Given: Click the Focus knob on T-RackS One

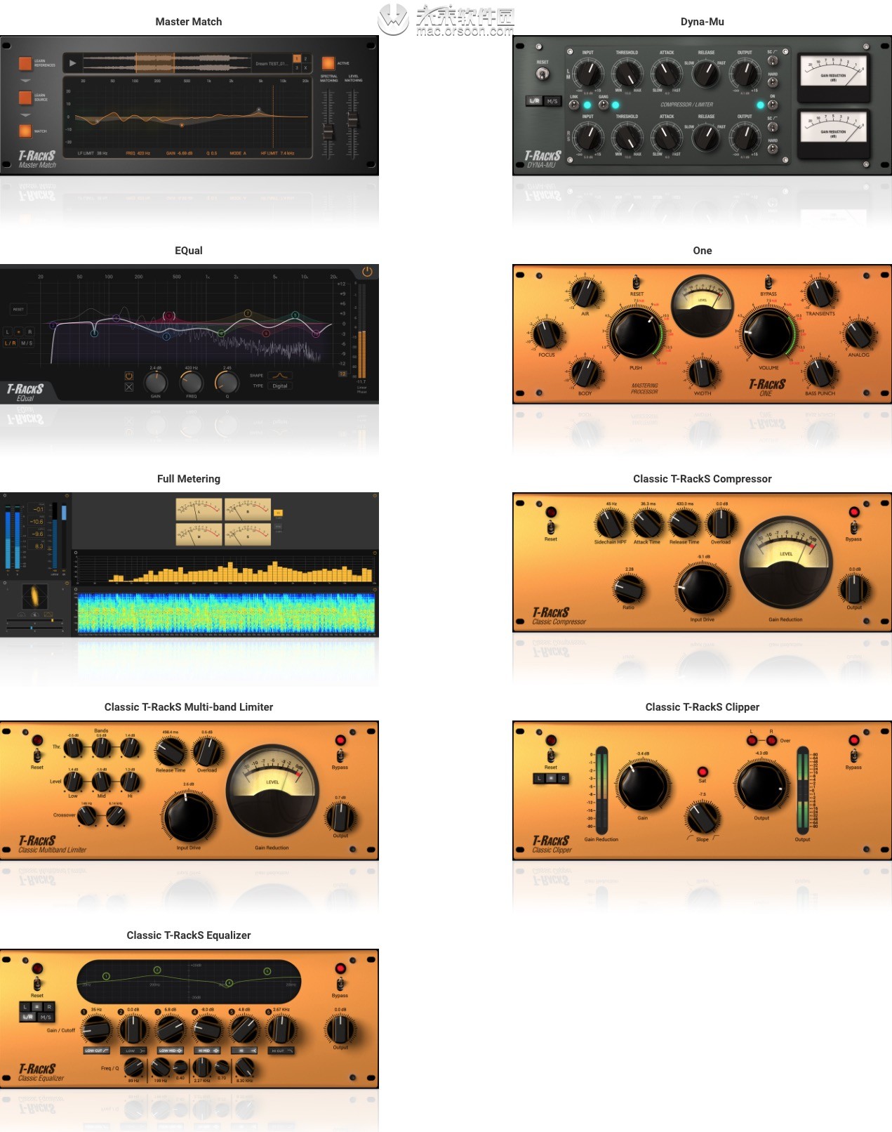Looking at the screenshot, I should [547, 334].
